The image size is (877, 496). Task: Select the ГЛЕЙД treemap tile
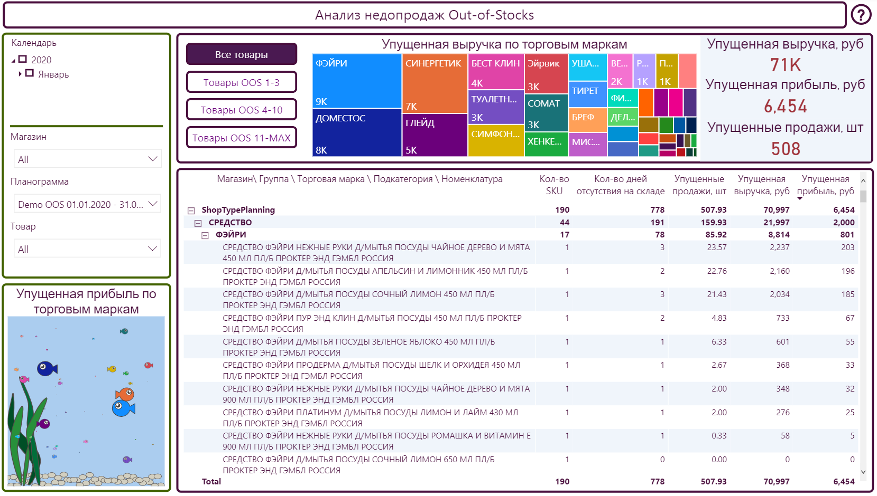click(435, 135)
